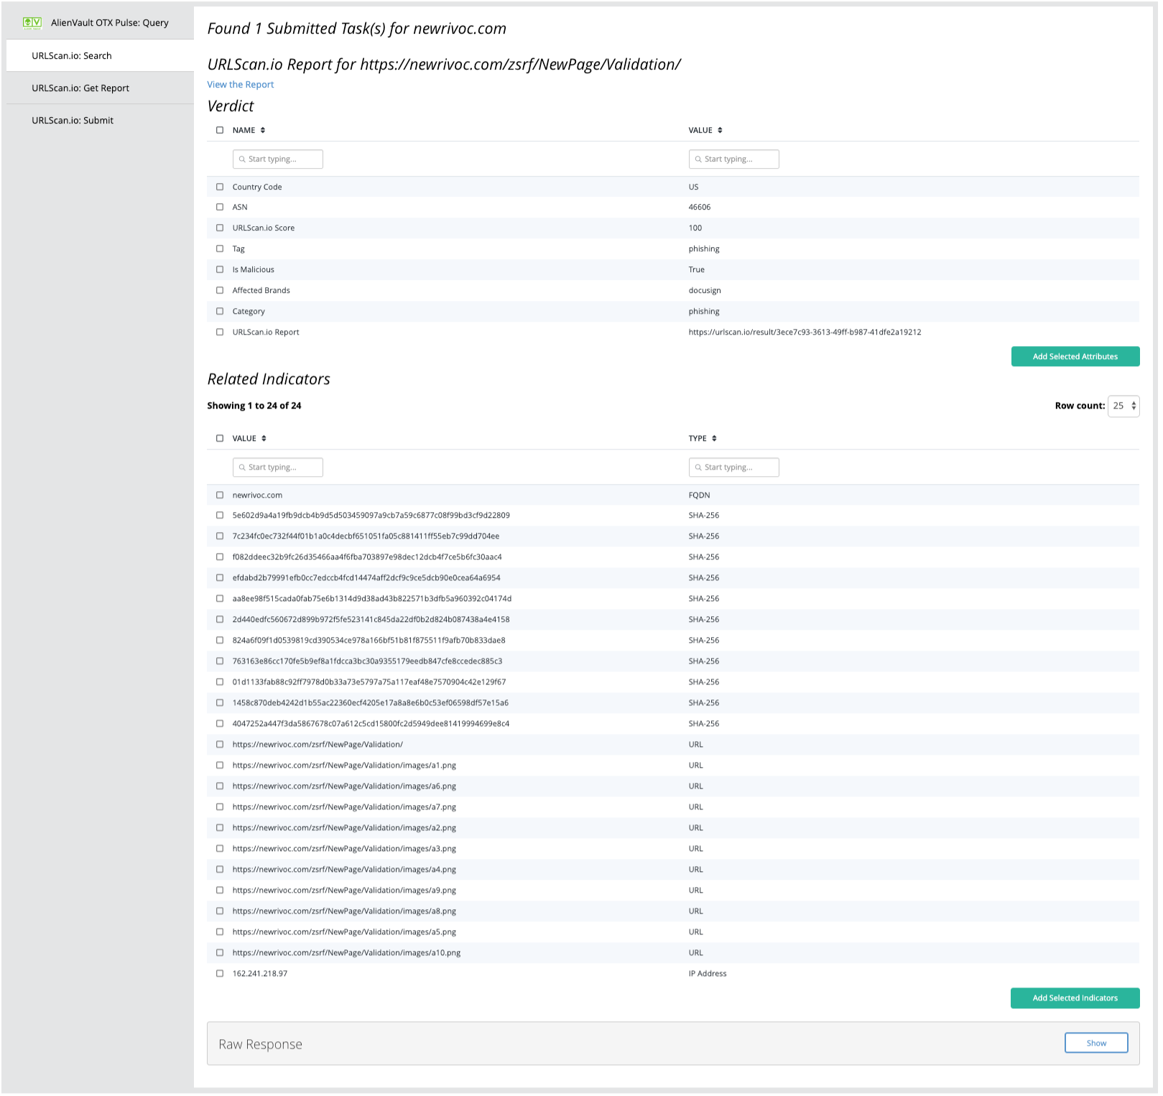This screenshot has height=1096, width=1163.
Task: Select the newrivoc.com FQDN indicator checkbox
Action: click(220, 496)
